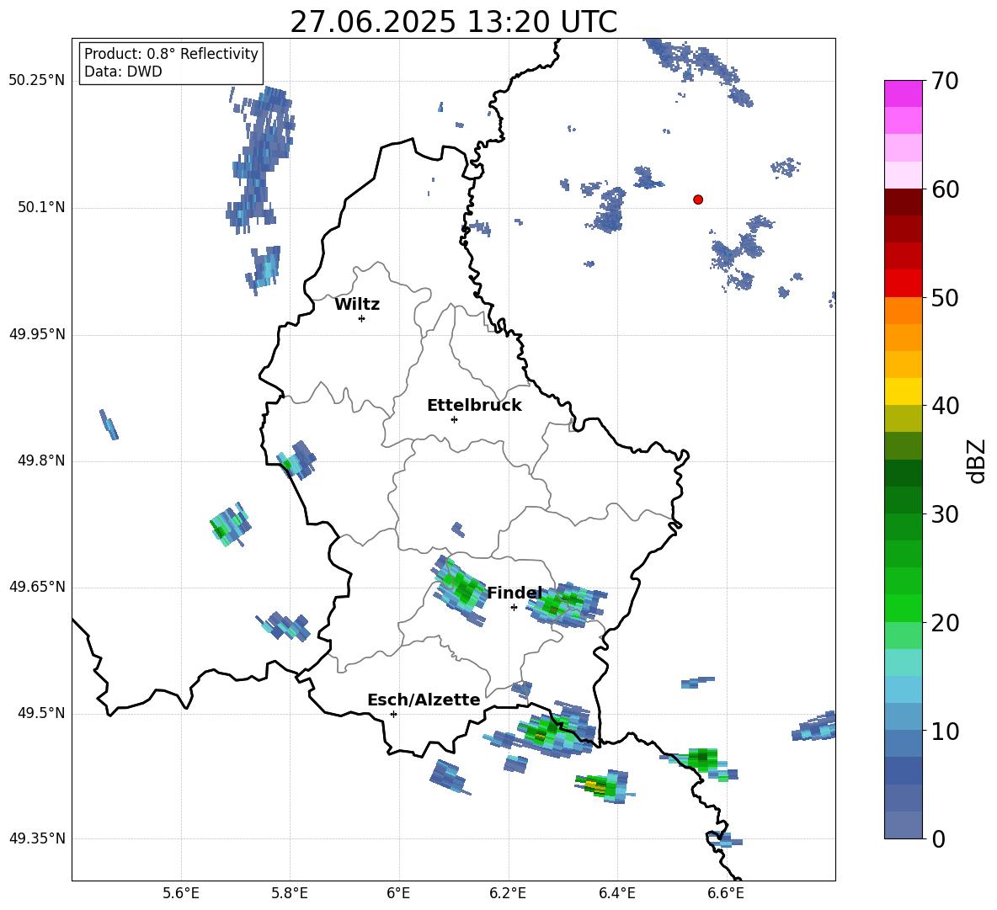Click the 5.6°E longitude label
Image resolution: width=997 pixels, height=910 pixels.
pos(180,893)
